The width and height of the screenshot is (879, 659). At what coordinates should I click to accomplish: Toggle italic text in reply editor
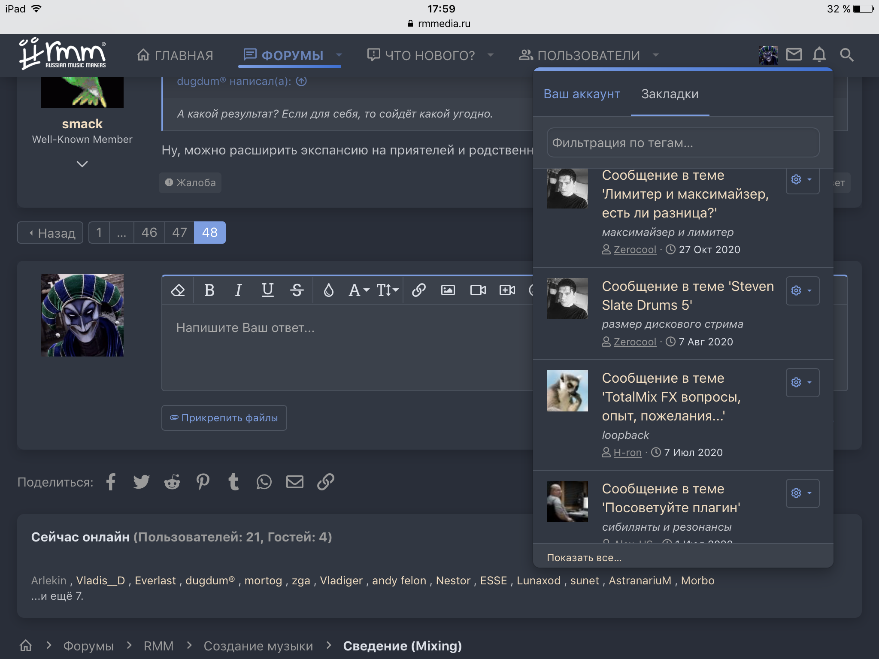coord(238,290)
